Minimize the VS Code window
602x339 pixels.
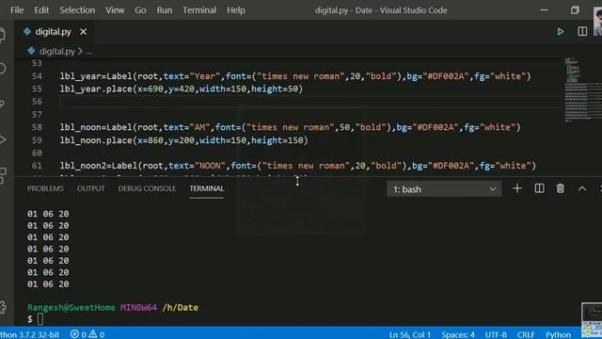(x=544, y=10)
